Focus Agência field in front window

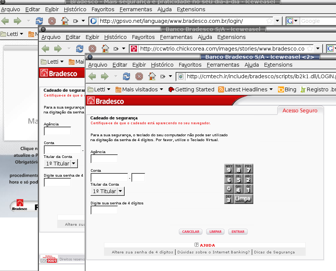[x=104, y=159]
